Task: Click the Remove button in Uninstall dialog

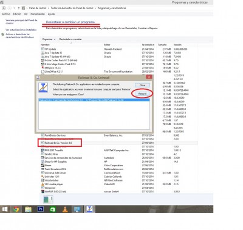Action: tap(142, 93)
